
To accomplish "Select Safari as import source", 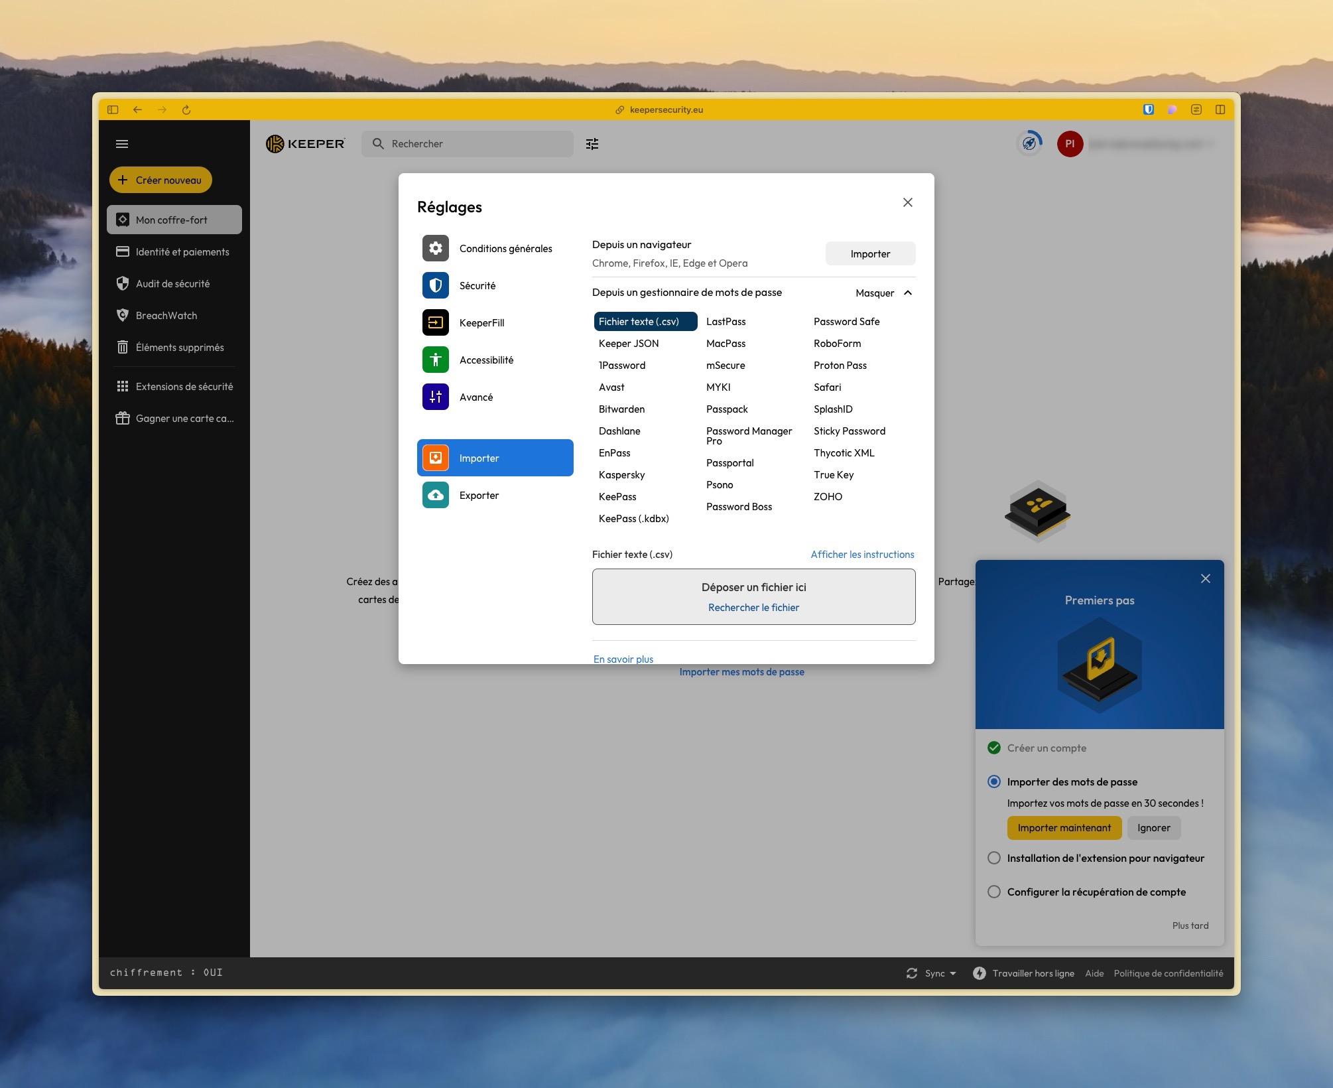I will tap(828, 387).
